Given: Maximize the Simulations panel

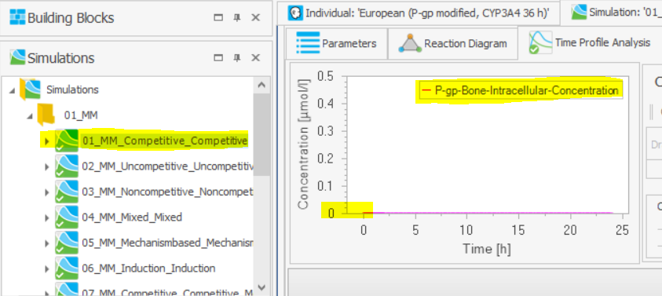Looking at the screenshot, I should pyautogui.click(x=218, y=57).
